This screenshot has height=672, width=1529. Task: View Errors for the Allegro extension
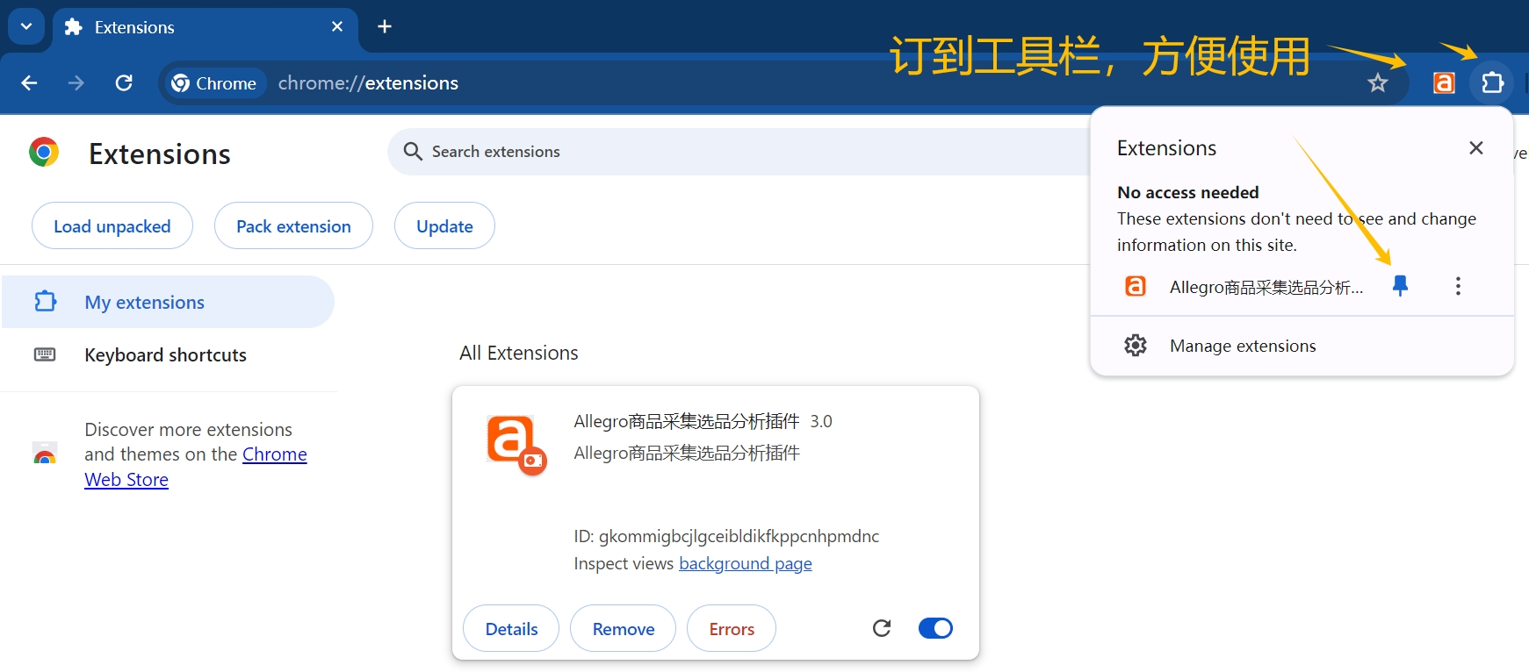(732, 629)
